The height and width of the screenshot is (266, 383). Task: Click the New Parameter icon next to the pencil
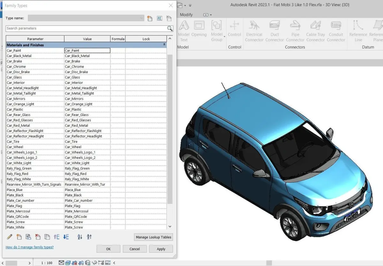pos(19,237)
